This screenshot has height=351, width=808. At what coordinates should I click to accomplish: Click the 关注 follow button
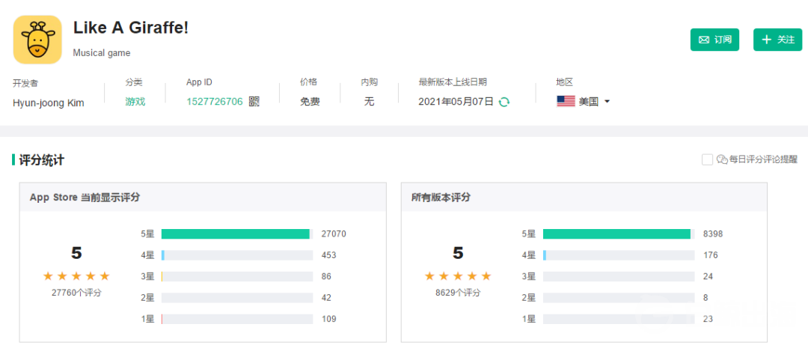777,40
